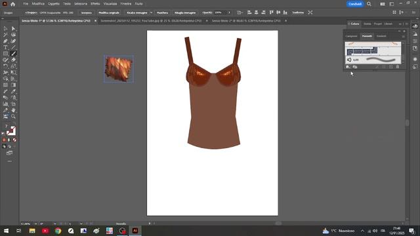
Task: Open the File menu
Action: pos(26,4)
